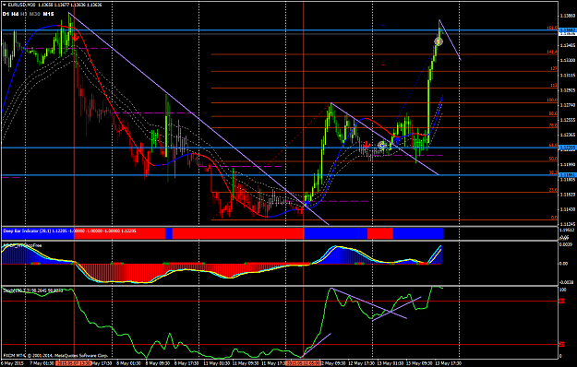
Task: Click the blue 1.13682 price tag
Action: coord(568,30)
